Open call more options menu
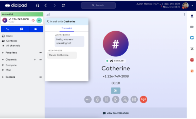The width and height of the screenshot is (196, 119). (x=184, y=14)
